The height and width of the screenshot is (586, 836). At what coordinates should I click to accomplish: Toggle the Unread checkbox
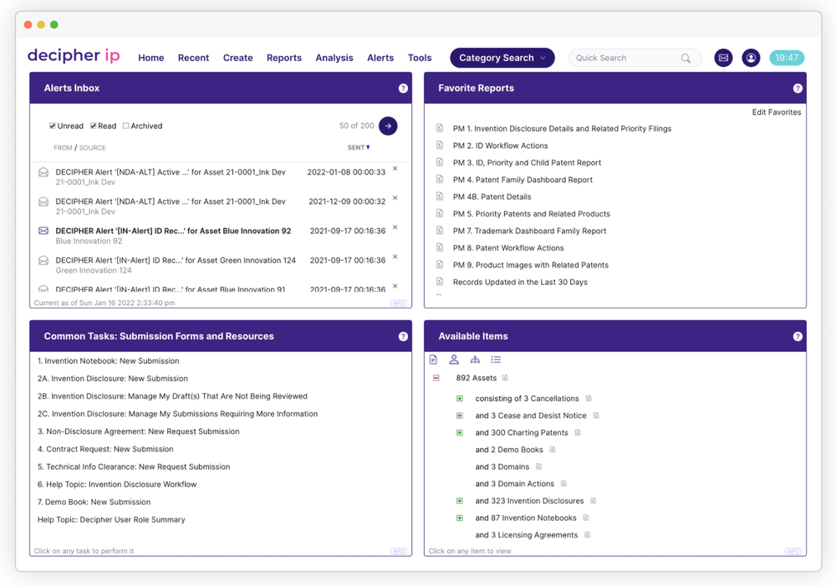click(x=52, y=126)
